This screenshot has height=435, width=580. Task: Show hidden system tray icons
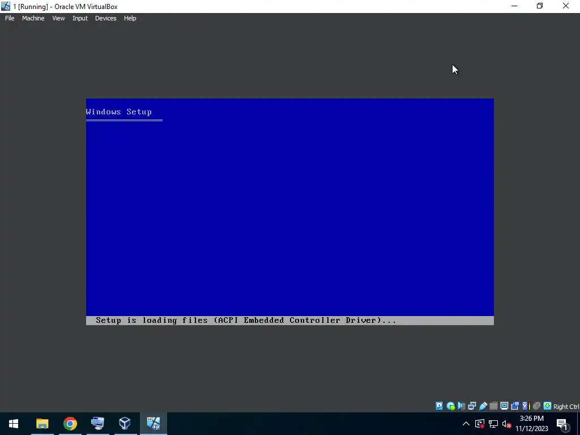click(x=466, y=424)
